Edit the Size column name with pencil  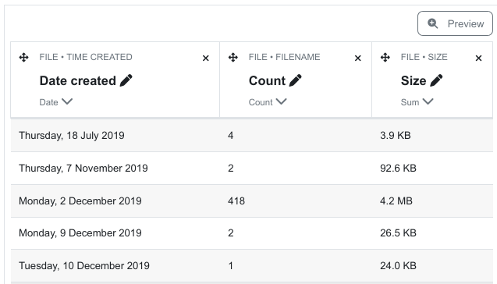coord(436,80)
